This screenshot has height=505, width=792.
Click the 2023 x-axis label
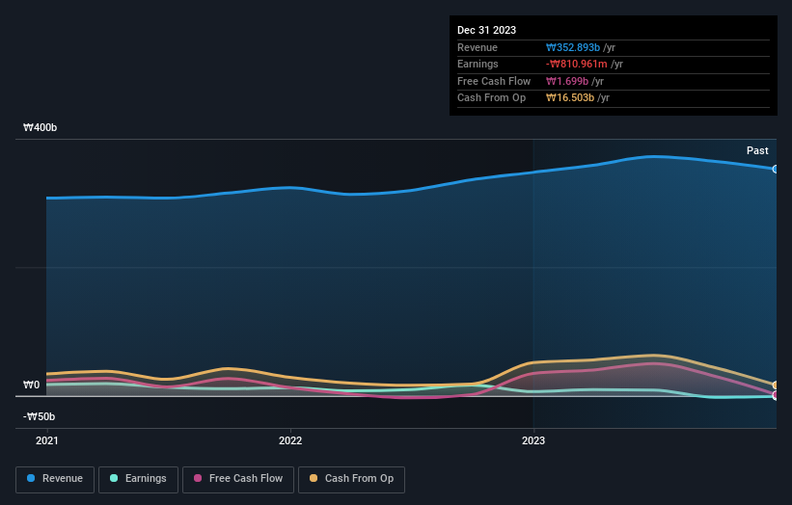533,440
